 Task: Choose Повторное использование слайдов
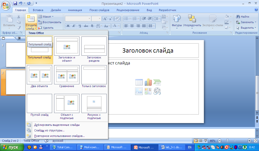[67, 136]
